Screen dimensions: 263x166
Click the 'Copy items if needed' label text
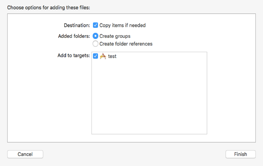(122, 25)
